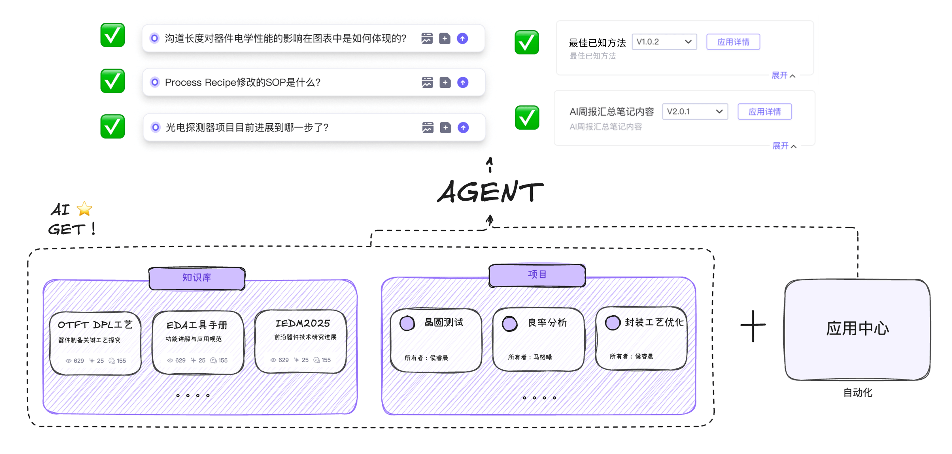Select the 项目 tab label
The width and height of the screenshot is (952, 454).
tap(537, 274)
